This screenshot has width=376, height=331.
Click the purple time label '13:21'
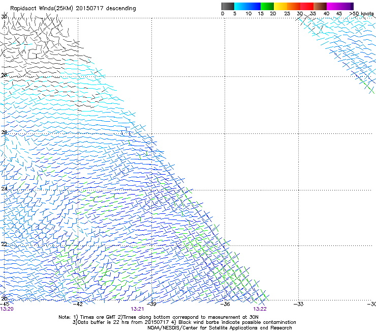click(x=137, y=309)
